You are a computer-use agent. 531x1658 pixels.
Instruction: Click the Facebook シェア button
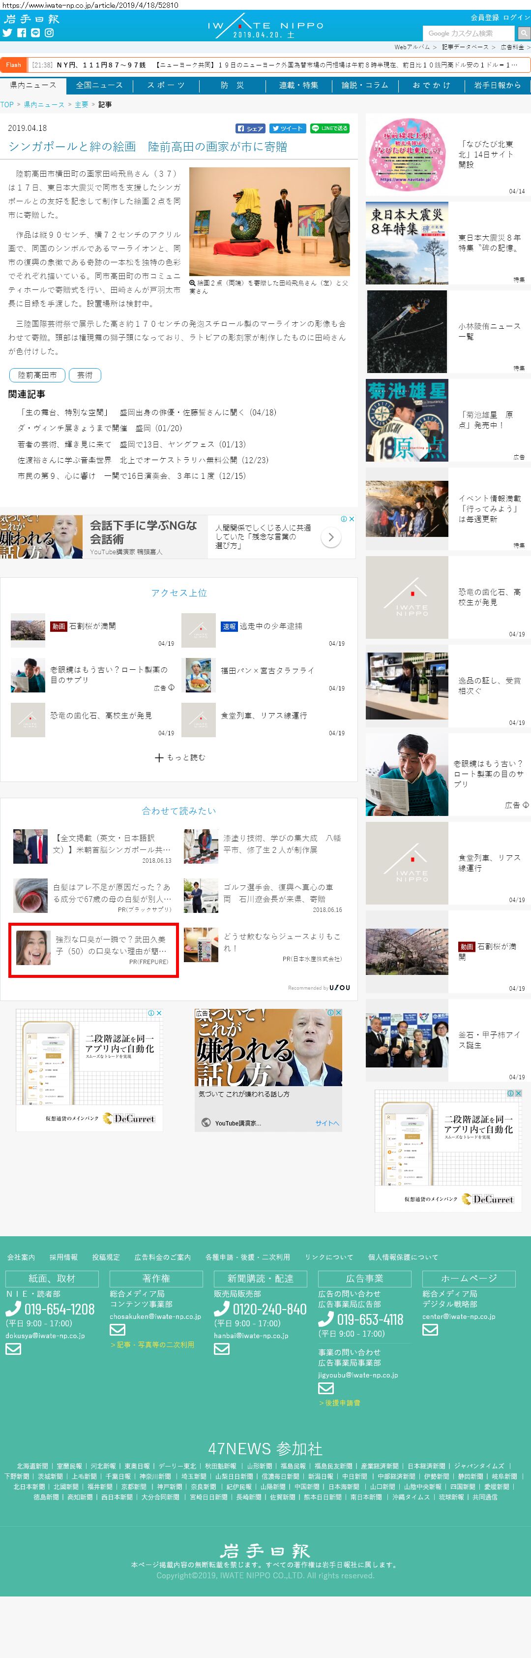pos(250,128)
